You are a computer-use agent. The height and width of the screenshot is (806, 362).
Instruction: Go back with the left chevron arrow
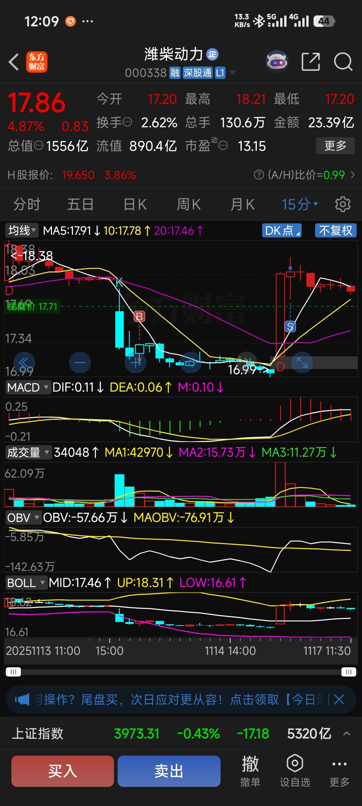14,62
